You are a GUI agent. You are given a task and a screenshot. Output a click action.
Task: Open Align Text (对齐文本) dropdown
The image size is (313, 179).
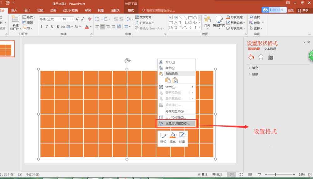145,23
